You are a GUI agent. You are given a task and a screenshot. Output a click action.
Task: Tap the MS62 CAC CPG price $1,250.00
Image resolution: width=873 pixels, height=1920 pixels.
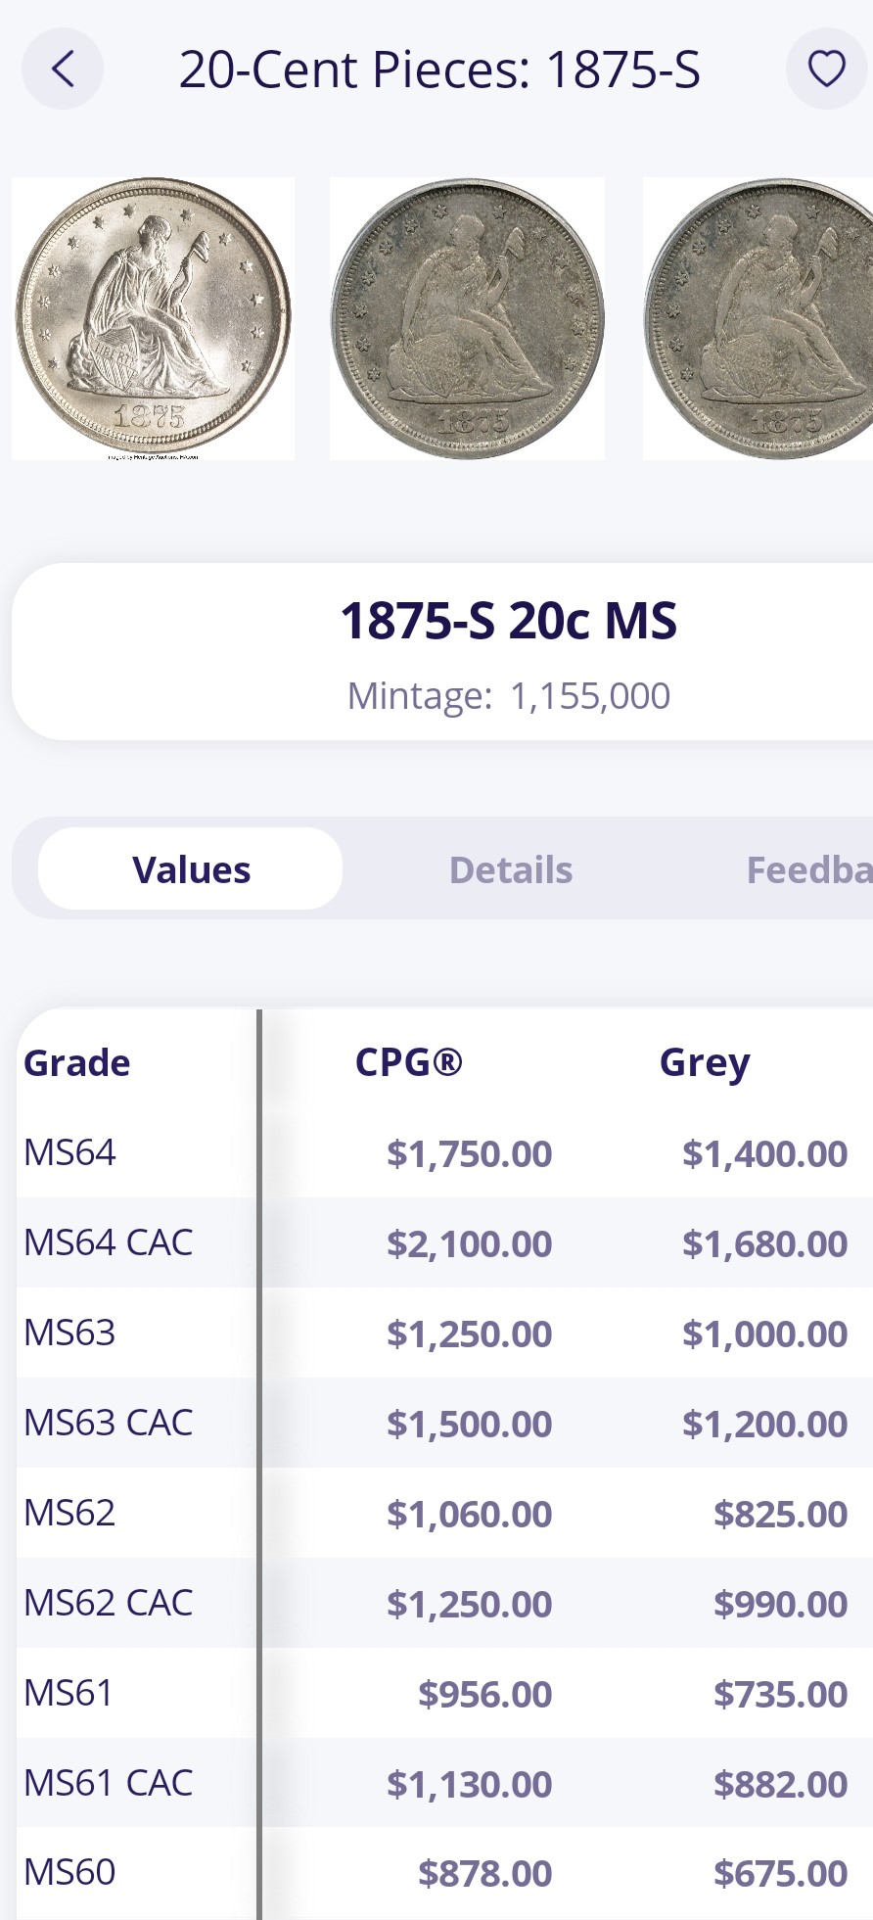point(469,1604)
